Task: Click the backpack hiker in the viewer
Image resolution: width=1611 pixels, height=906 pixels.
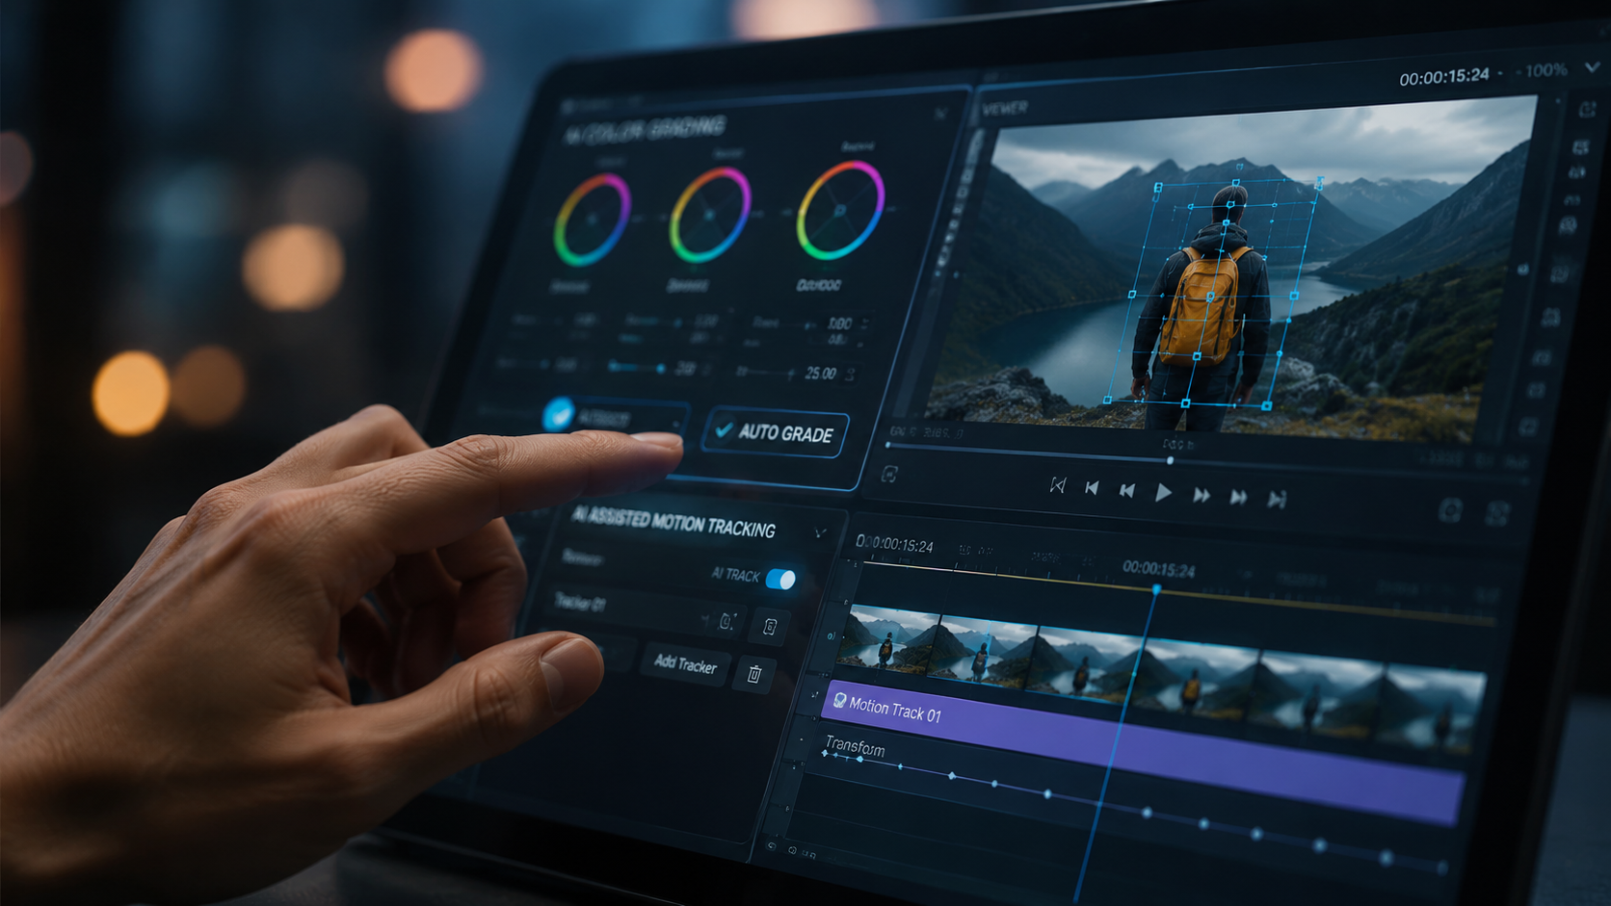Action: [1202, 308]
